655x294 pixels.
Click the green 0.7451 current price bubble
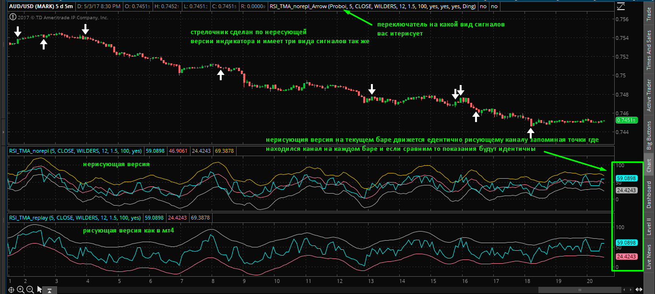pyautogui.click(x=628, y=120)
